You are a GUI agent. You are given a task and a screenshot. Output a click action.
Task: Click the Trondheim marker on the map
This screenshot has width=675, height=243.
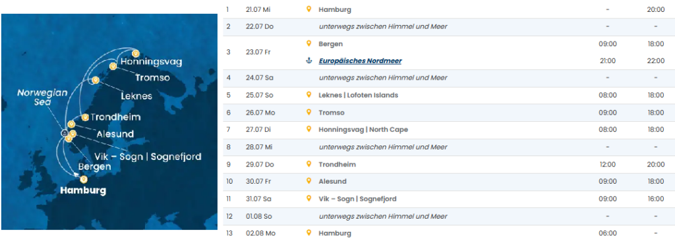85,117
